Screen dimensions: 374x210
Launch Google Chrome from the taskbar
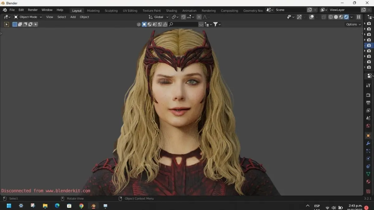point(81,206)
